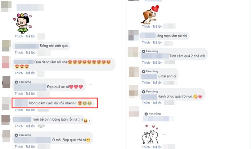Click the hula girl sticker with flower crown

click(x=22, y=23)
